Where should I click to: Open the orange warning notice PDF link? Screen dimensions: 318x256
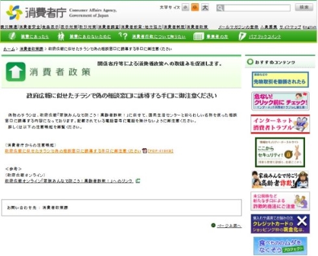pos(73,151)
